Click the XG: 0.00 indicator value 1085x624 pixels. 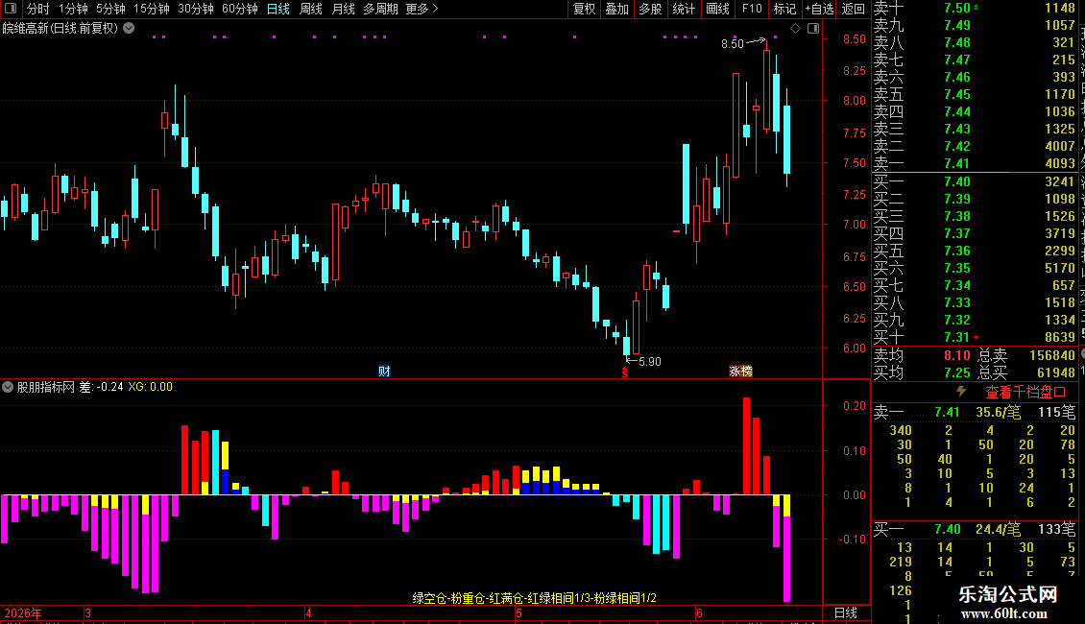[150, 387]
